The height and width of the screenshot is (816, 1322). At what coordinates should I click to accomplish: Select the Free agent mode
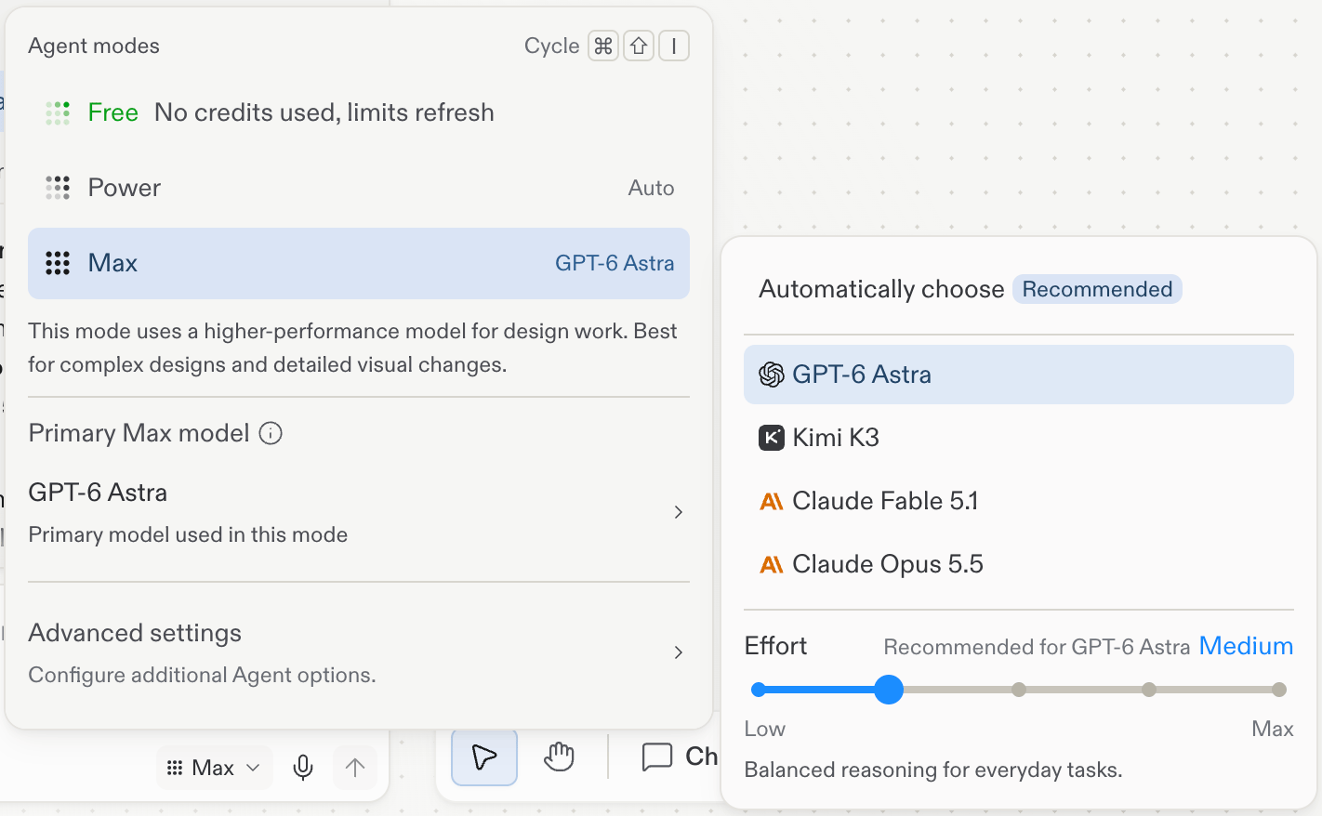pos(359,112)
